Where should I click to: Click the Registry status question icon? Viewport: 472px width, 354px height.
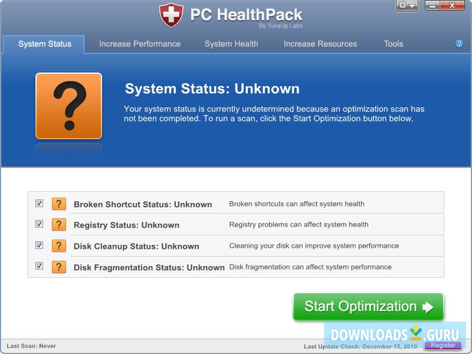(x=58, y=225)
